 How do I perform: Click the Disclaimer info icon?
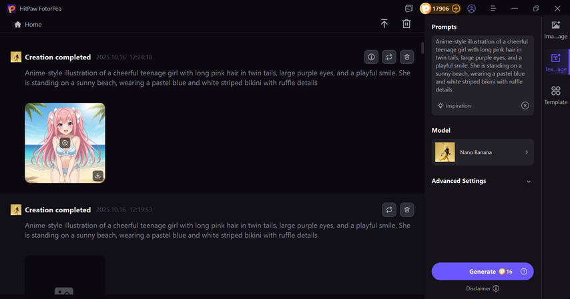[496, 288]
